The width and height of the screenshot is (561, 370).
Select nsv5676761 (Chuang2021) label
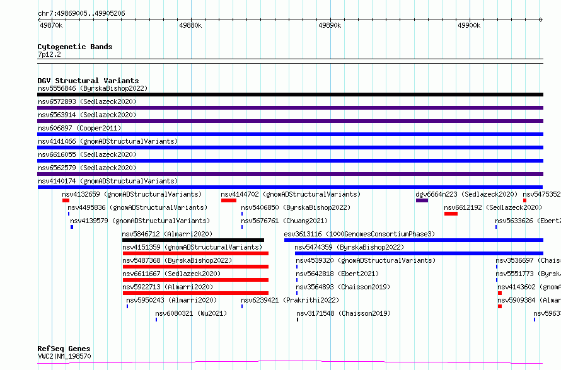click(284, 221)
